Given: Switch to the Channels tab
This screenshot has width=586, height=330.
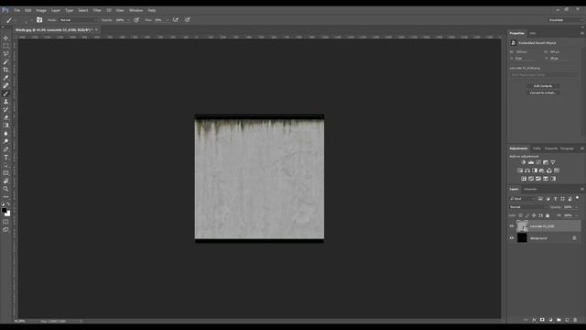Looking at the screenshot, I should [530, 190].
